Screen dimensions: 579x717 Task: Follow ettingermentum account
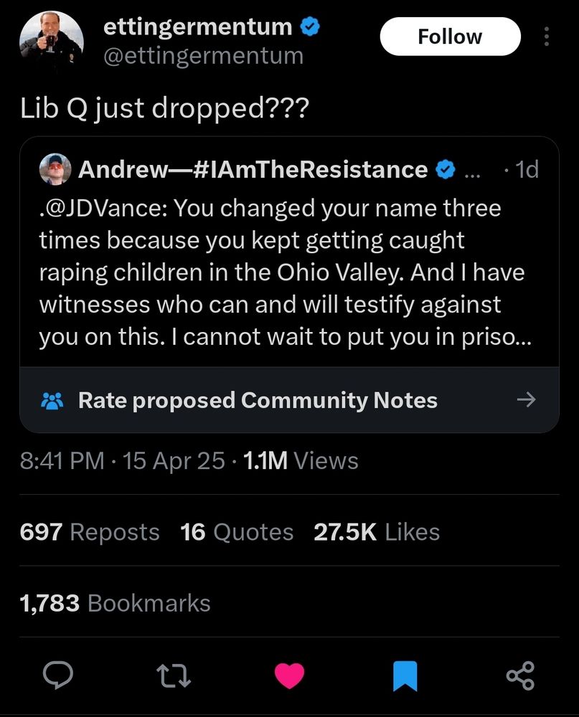(450, 37)
